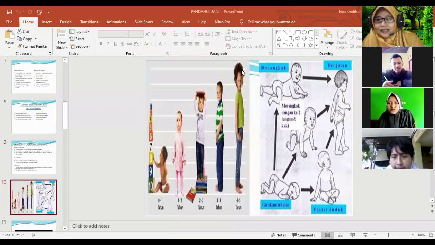
Task: Start the slideshow from beginning icon in quick access toolbar
Action: point(39,12)
